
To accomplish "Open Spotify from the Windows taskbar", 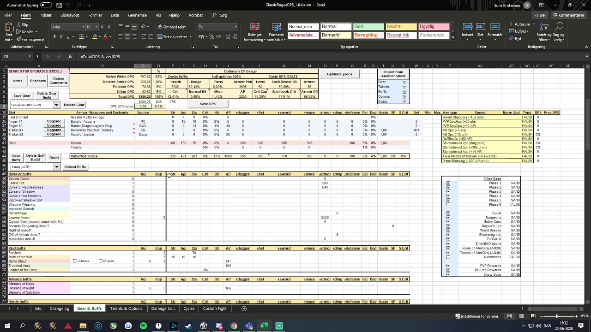I will point(143,326).
